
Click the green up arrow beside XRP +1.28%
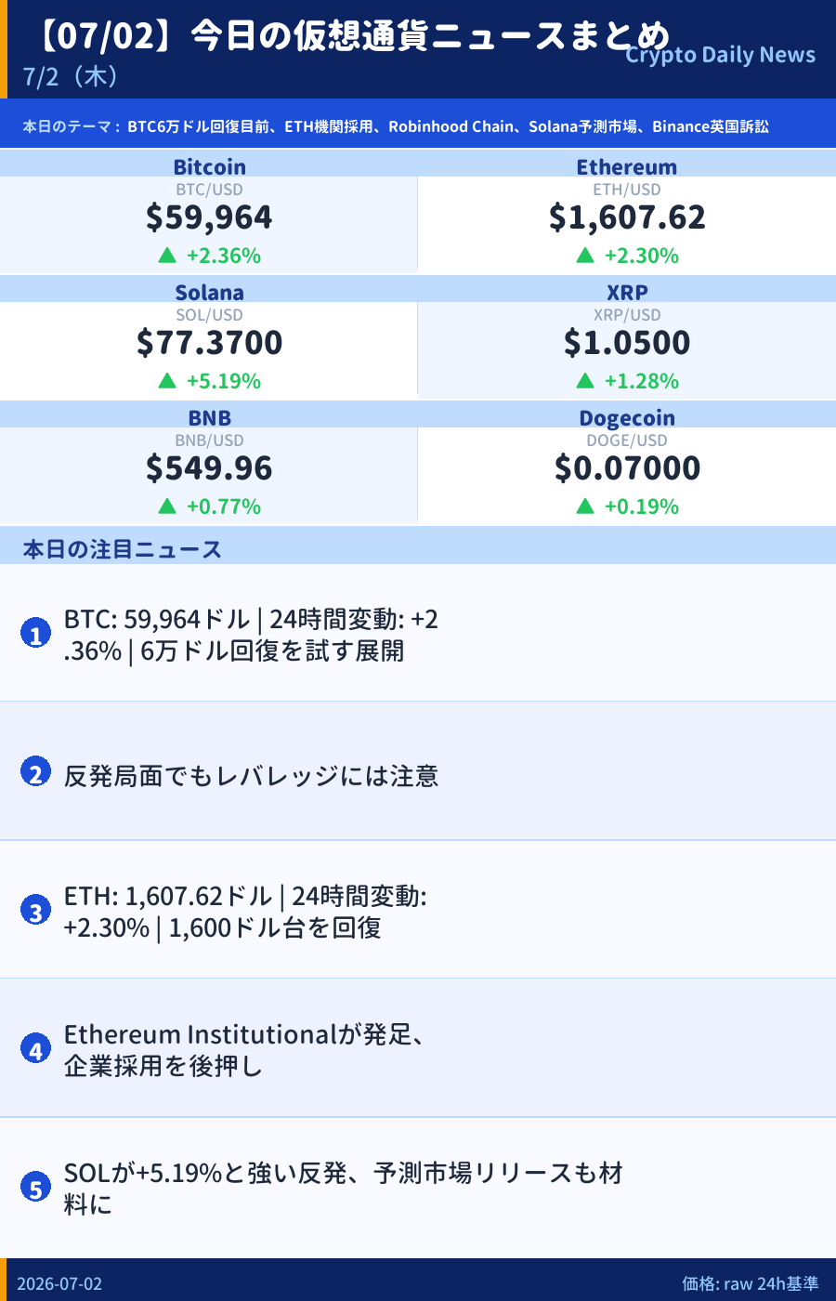pyautogui.click(x=585, y=381)
